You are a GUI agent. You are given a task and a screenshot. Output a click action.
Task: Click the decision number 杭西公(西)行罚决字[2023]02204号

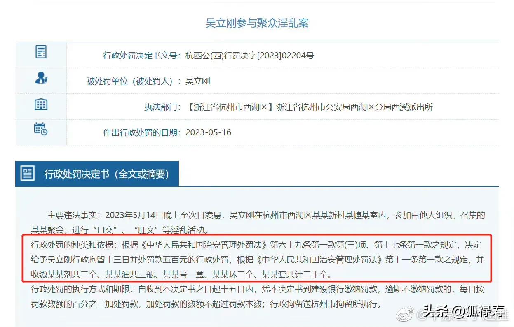pyautogui.click(x=249, y=56)
